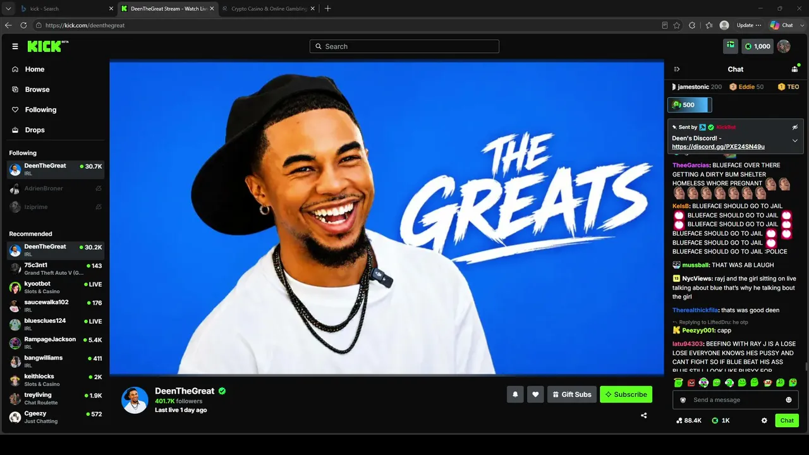
Task: Open recommended channel kyootbot
Action: tap(56, 288)
